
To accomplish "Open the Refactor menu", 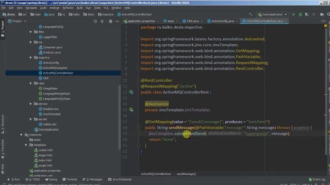I will point(68,8).
